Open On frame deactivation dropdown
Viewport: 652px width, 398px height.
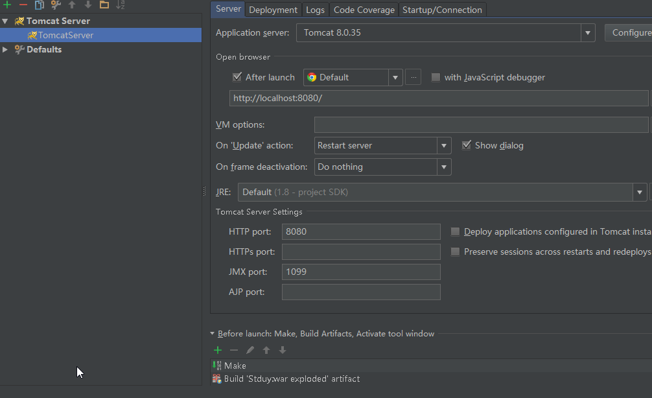coord(444,167)
